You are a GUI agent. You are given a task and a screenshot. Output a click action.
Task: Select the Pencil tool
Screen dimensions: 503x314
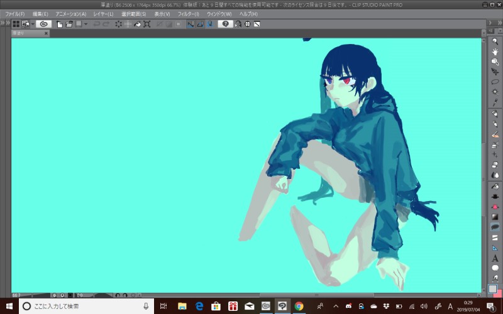[x=495, y=124]
